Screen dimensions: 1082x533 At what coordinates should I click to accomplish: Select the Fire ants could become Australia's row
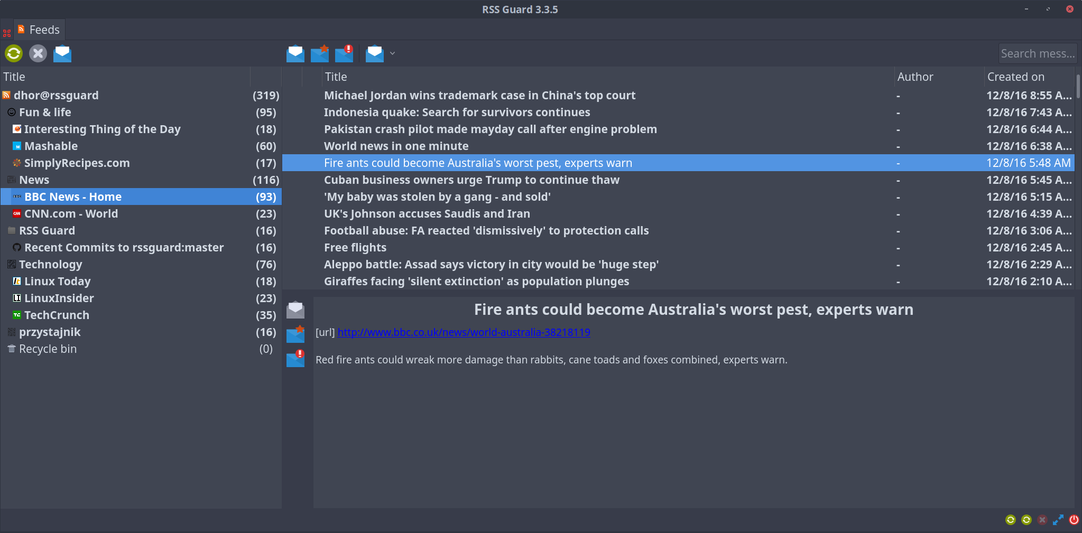[x=678, y=163]
